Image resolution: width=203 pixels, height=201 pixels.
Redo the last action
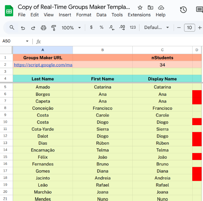tap(33, 28)
